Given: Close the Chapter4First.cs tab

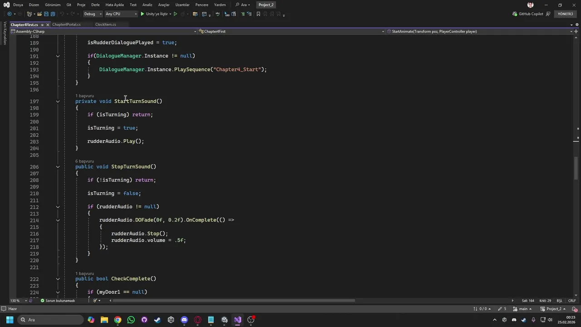Looking at the screenshot, I should 48,25.
